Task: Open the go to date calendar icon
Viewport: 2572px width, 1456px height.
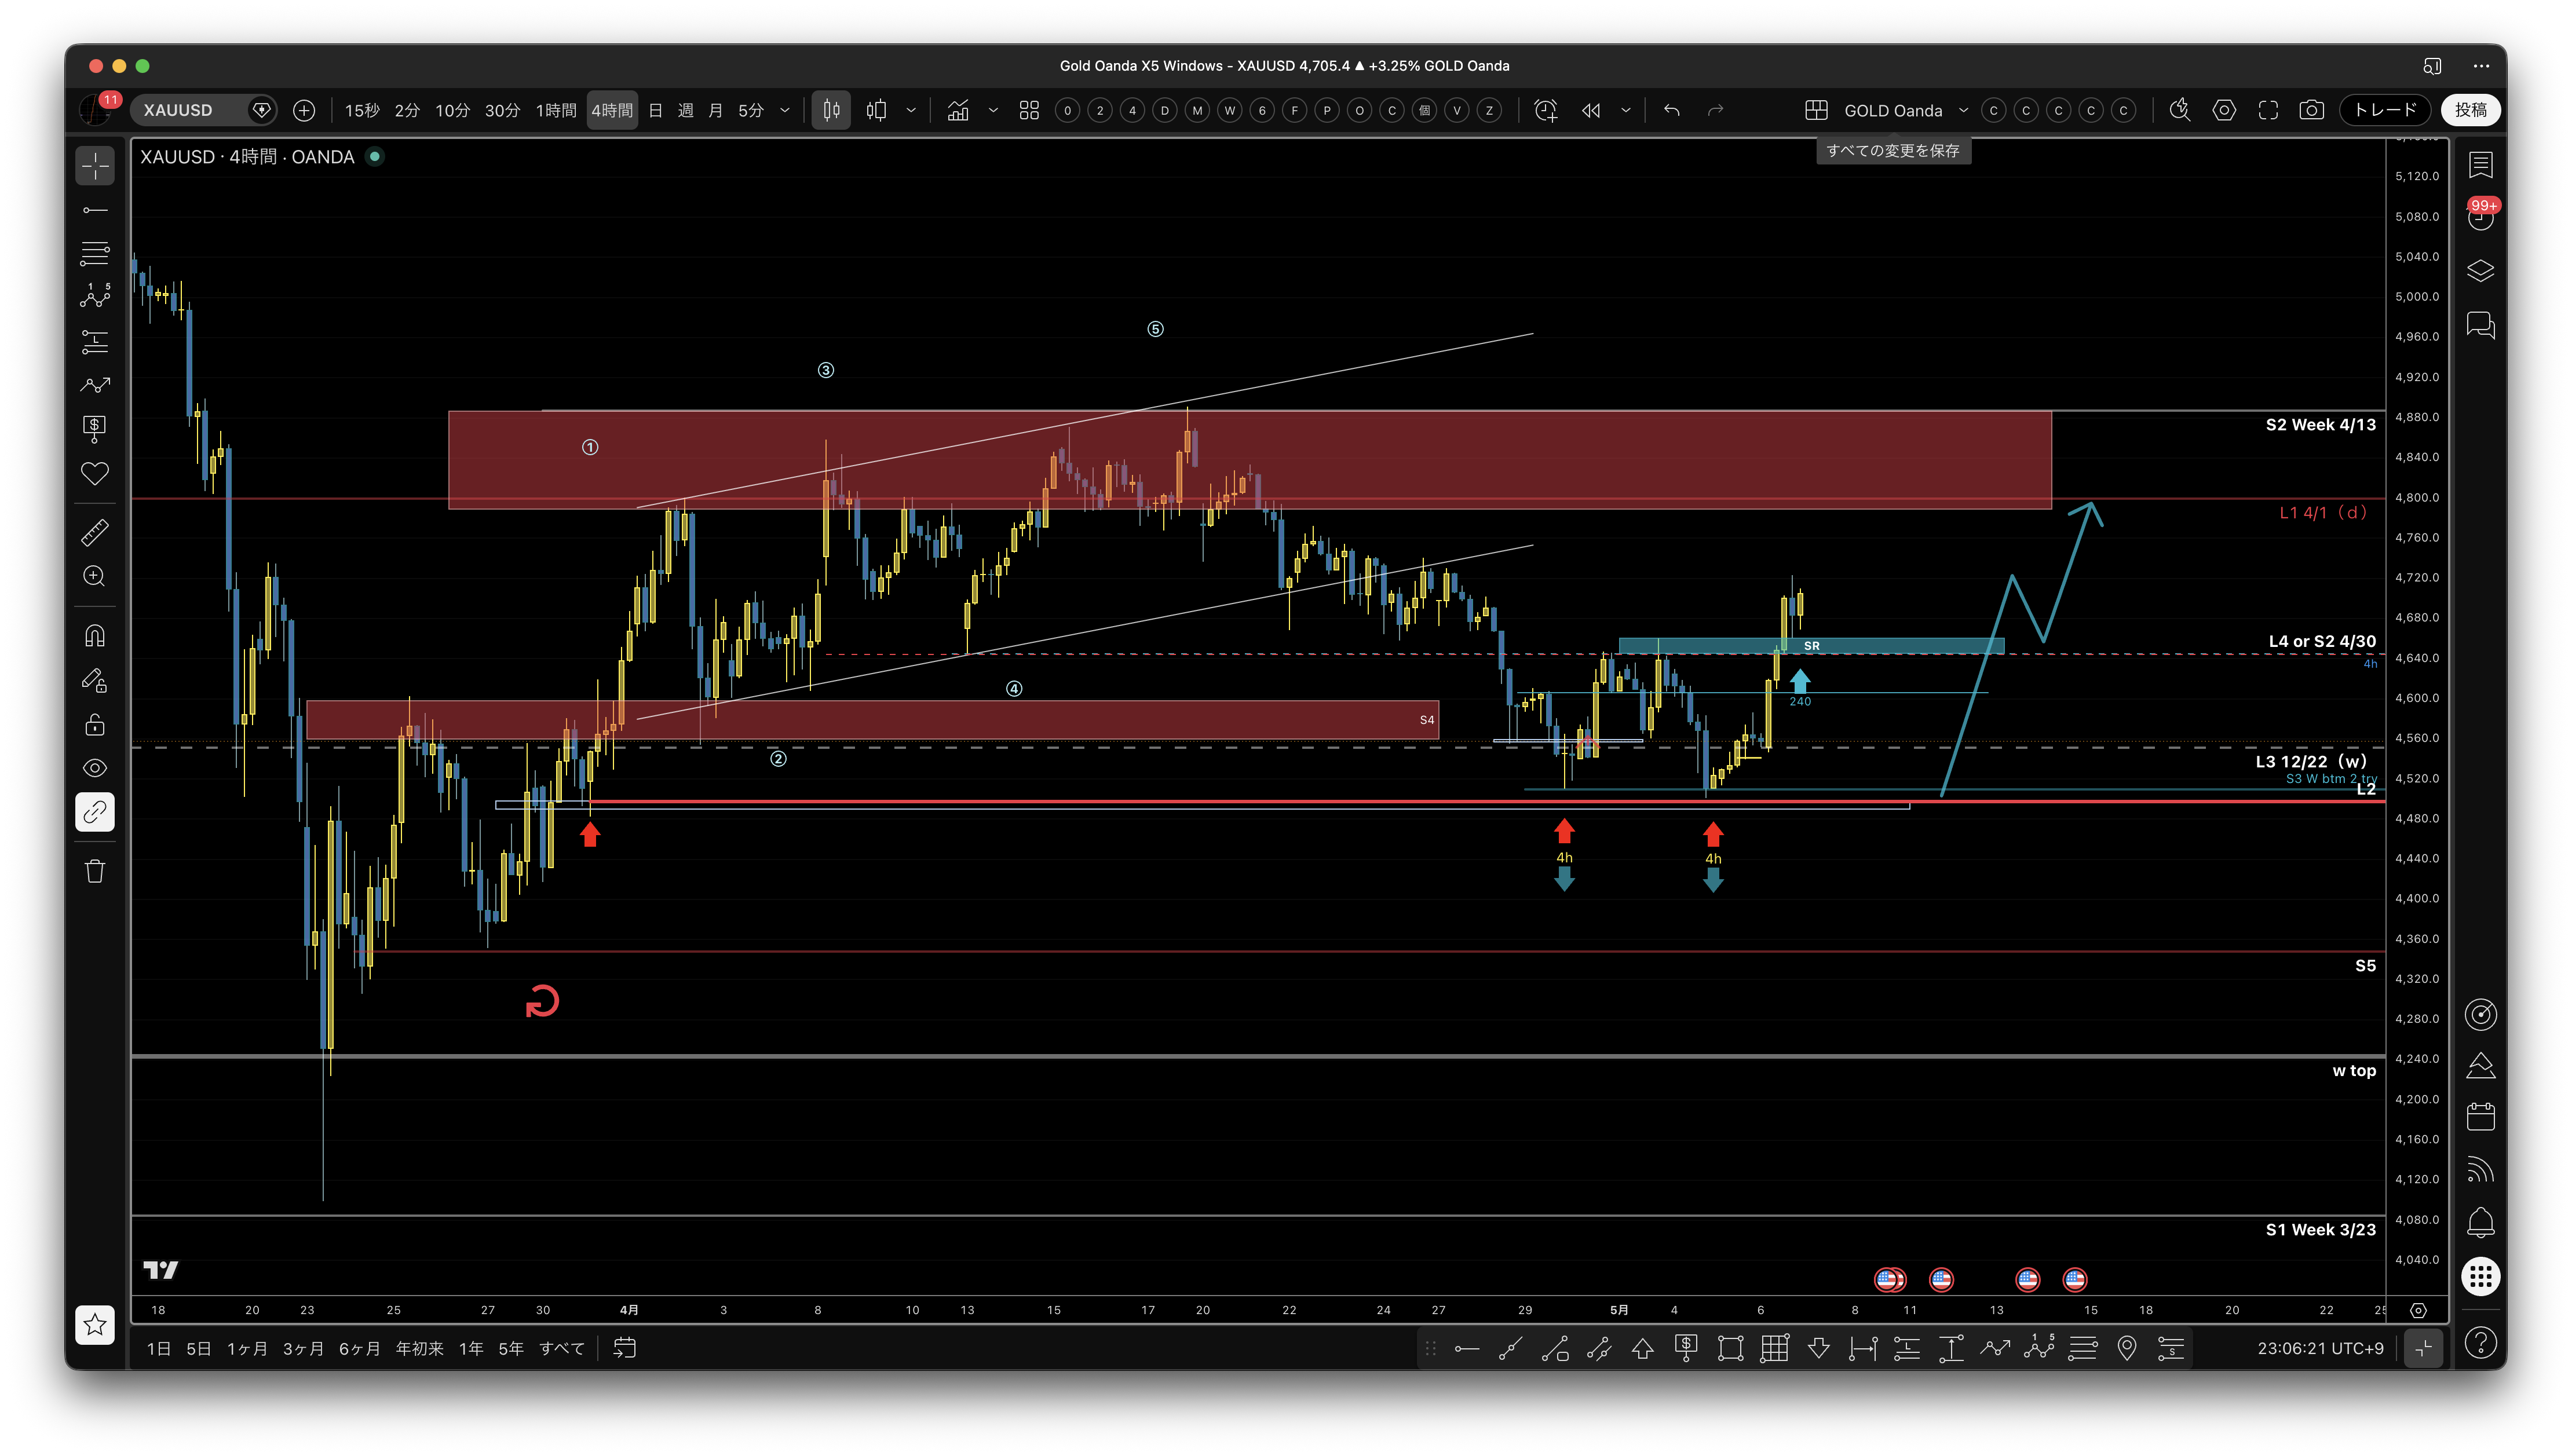Action: pyautogui.click(x=625, y=1349)
